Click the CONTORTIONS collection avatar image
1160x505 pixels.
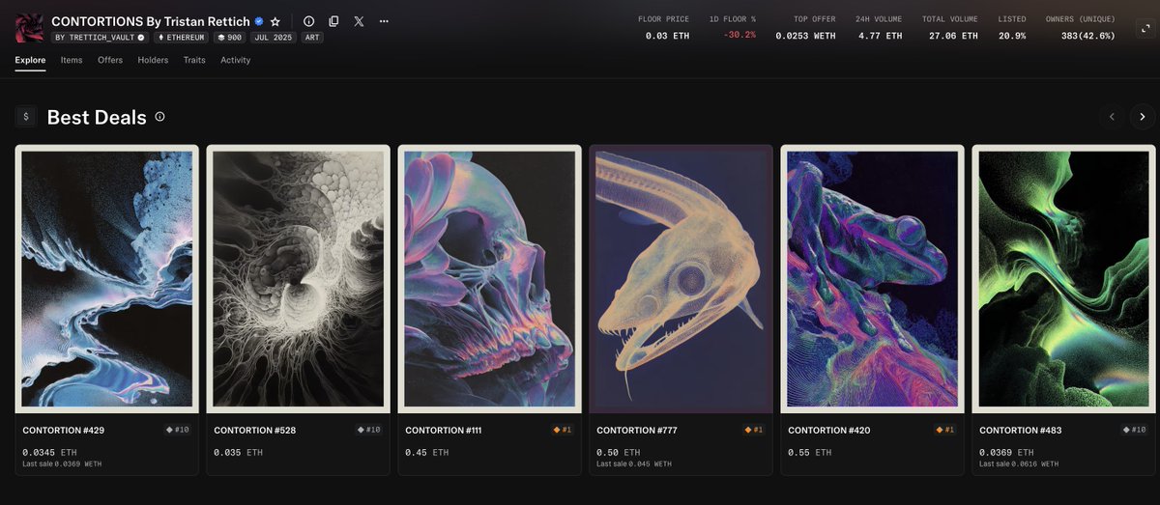(29, 28)
